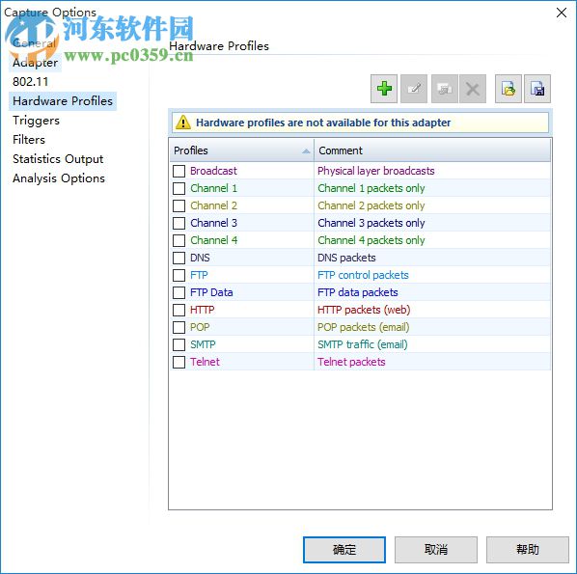Sort by the Profiles column header
The image size is (577, 574).
(242, 150)
